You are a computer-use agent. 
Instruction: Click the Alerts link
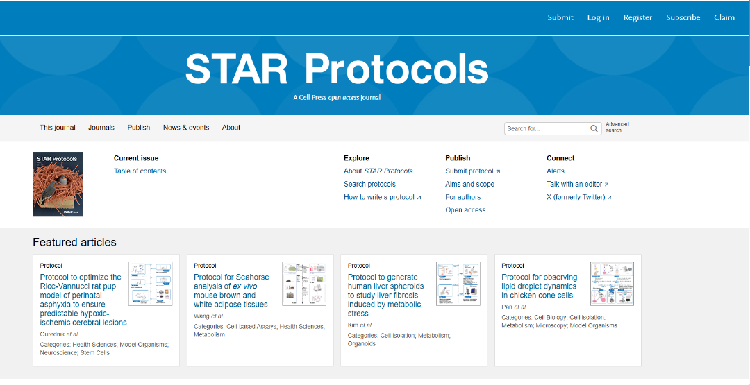(556, 171)
